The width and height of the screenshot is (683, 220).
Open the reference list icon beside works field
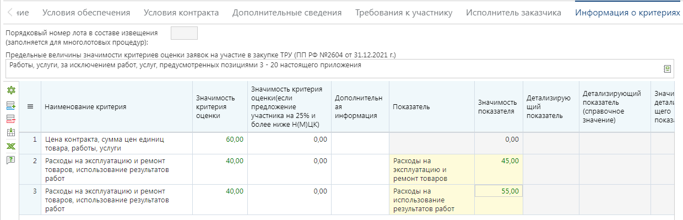667,69
